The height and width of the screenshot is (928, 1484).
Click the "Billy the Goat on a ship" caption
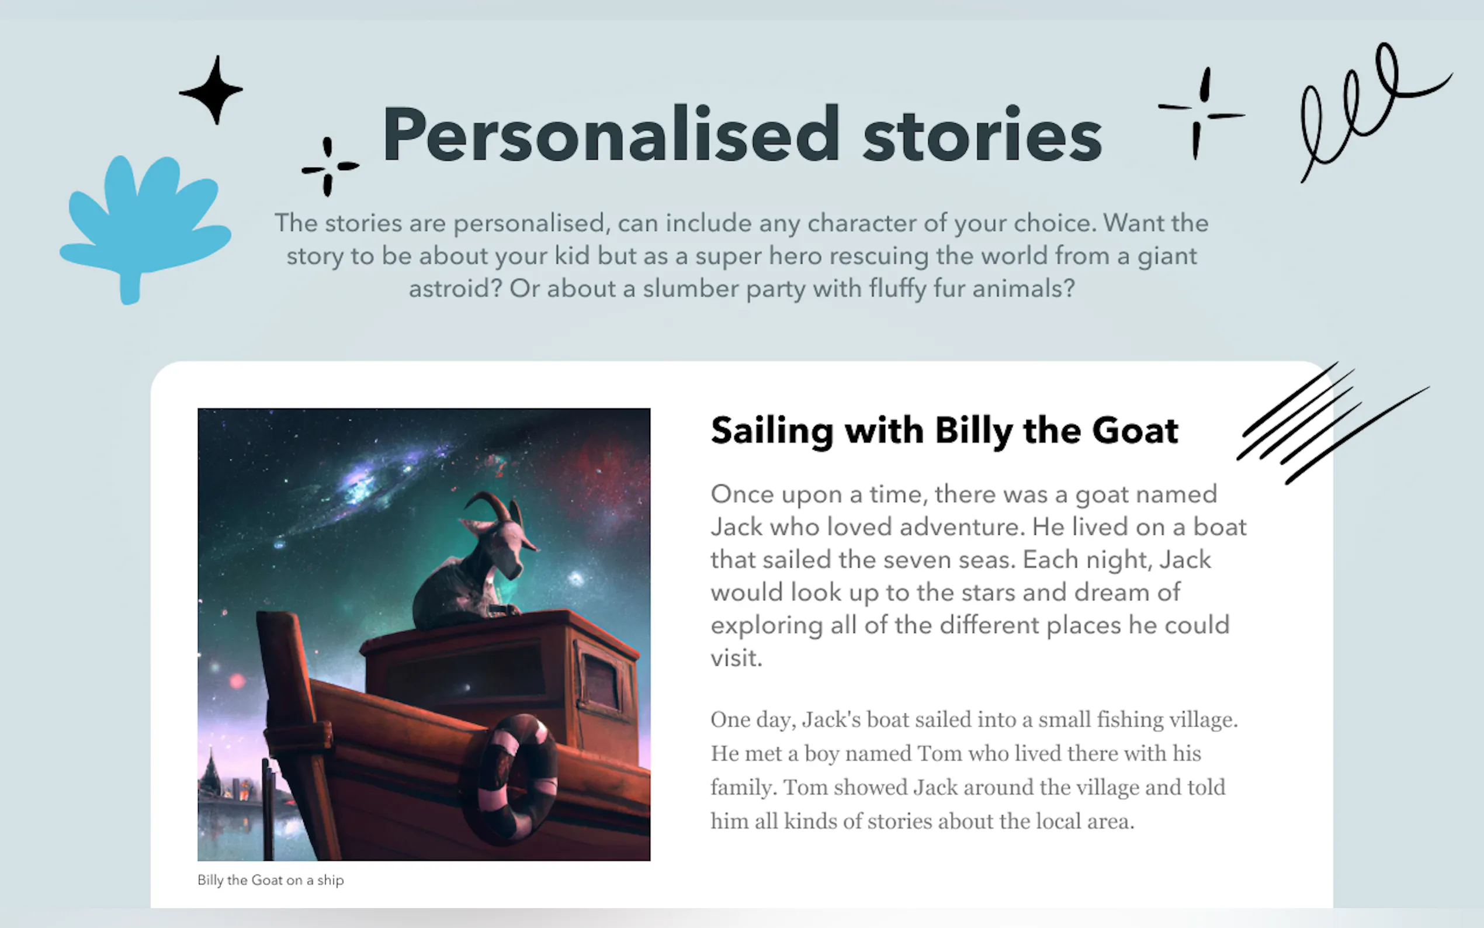(x=271, y=880)
